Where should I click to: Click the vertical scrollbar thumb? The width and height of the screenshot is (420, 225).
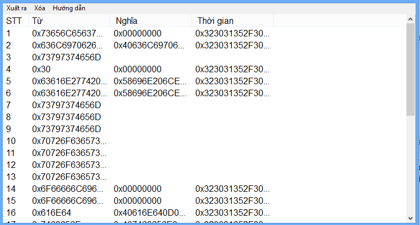pyautogui.click(x=410, y=70)
